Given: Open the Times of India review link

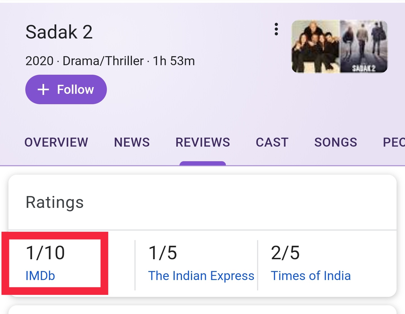Looking at the screenshot, I should pyautogui.click(x=311, y=276).
